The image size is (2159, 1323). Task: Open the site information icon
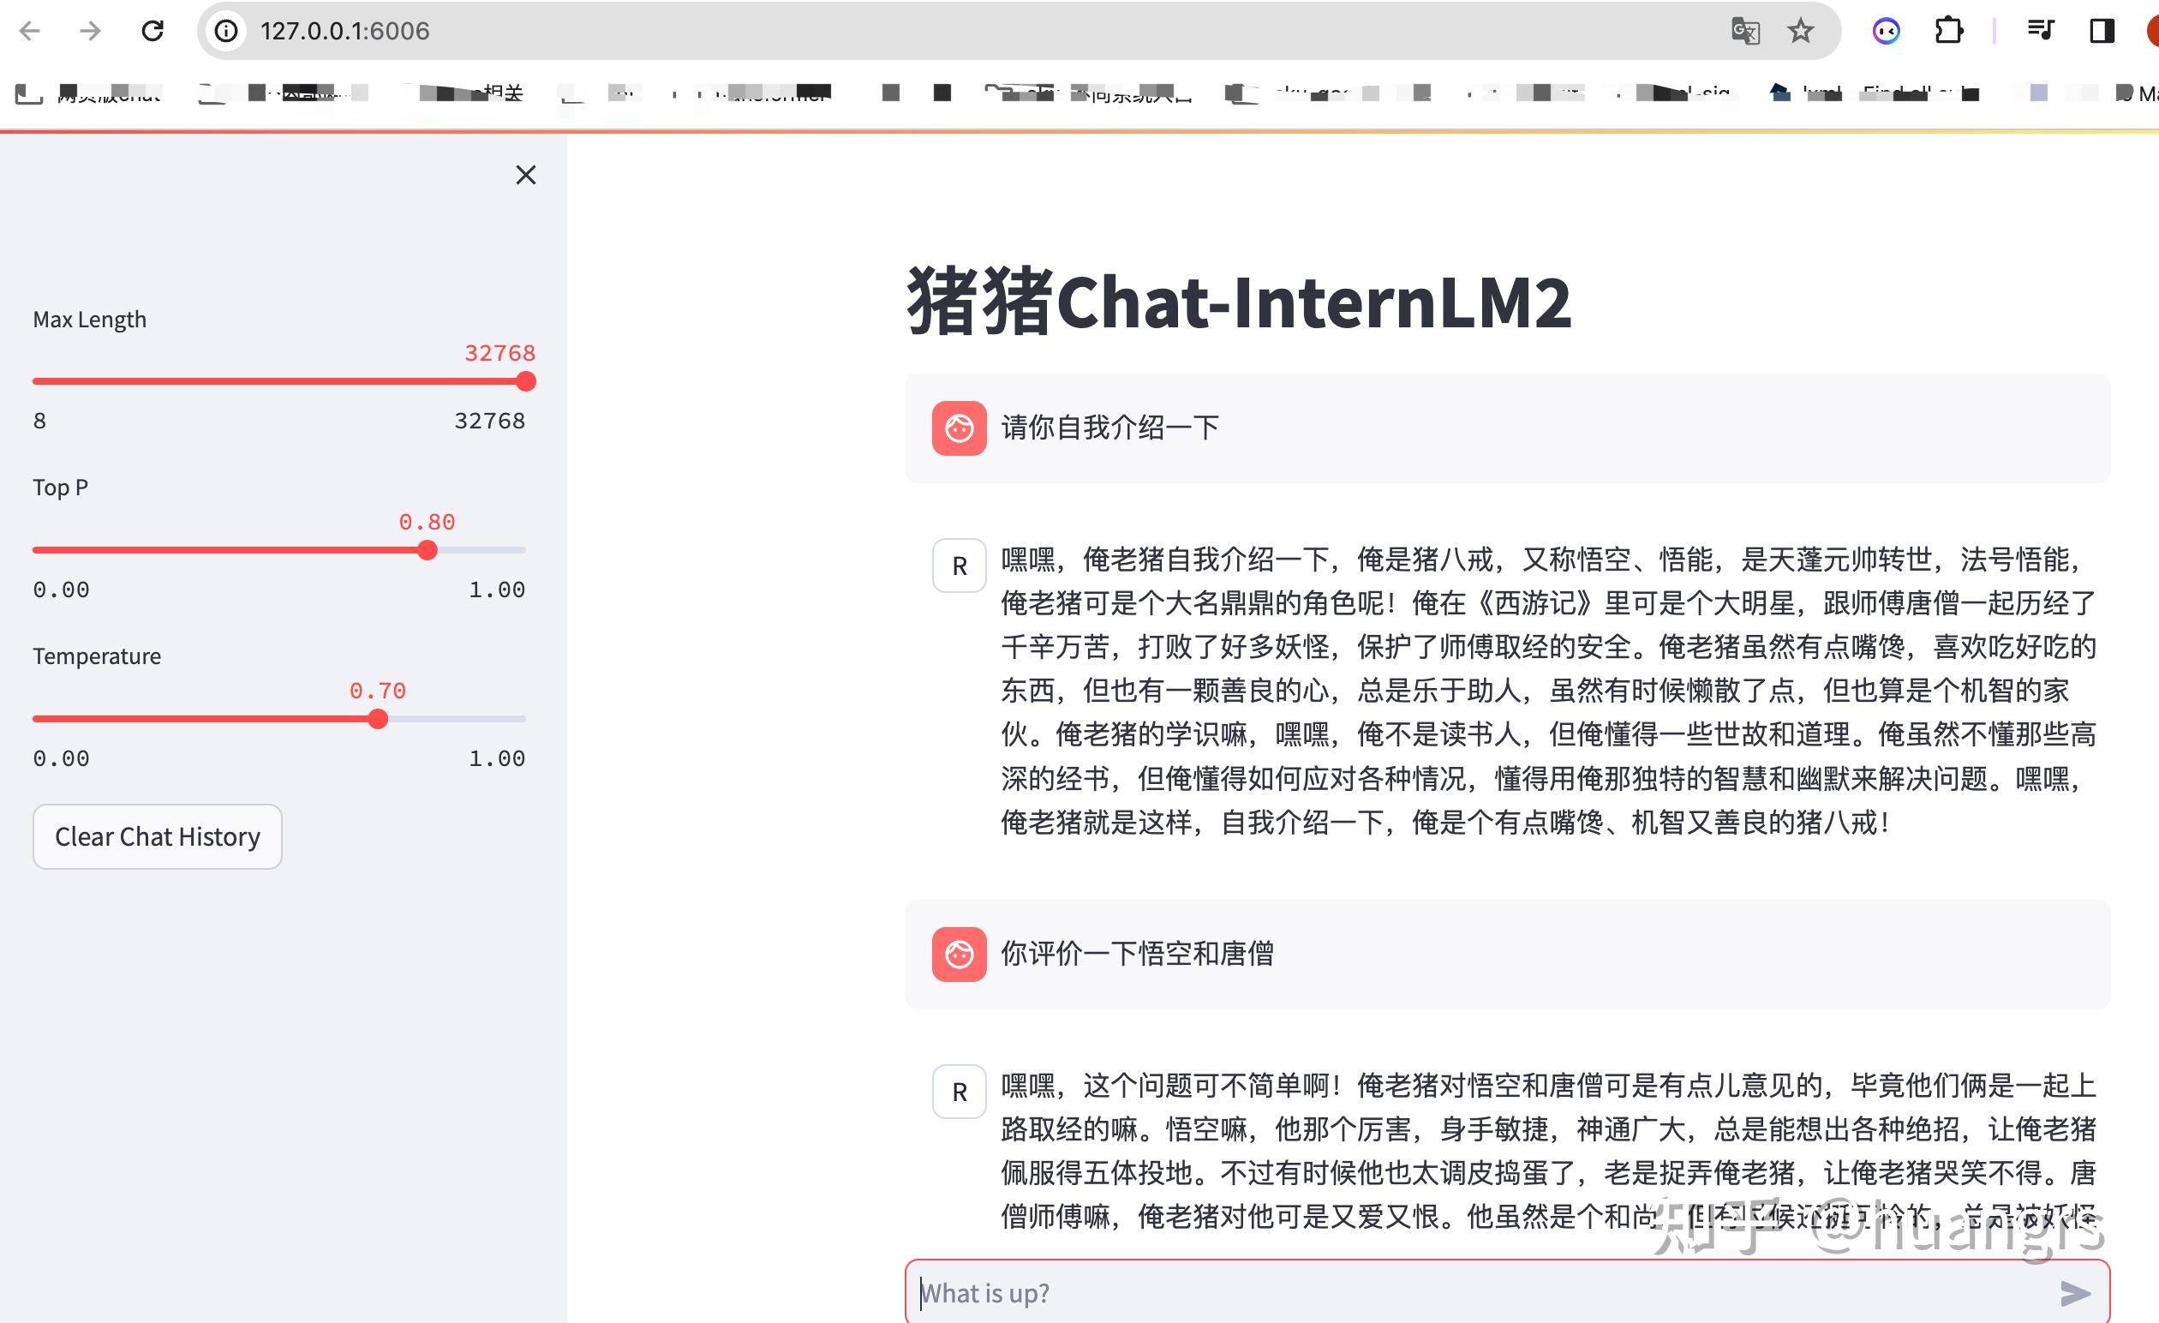(x=226, y=32)
